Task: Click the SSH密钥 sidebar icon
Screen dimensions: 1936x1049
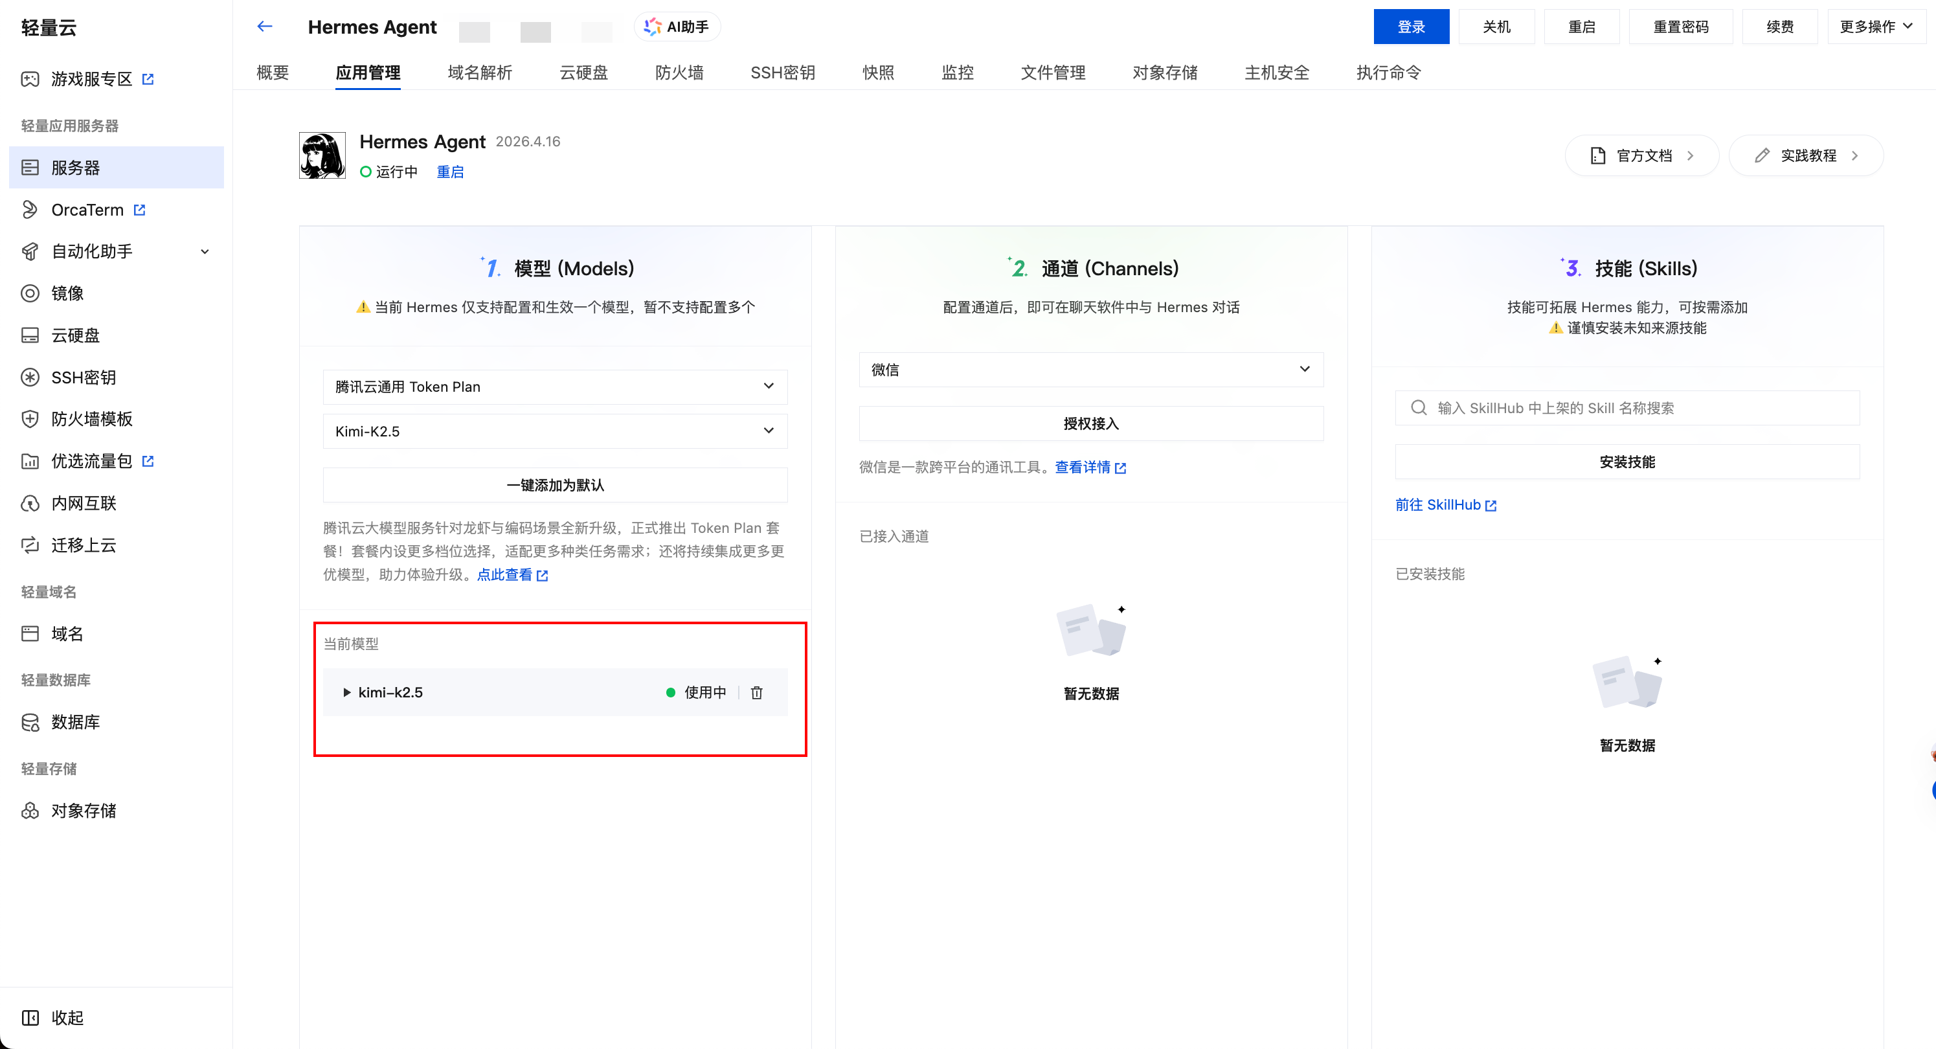Action: [30, 378]
